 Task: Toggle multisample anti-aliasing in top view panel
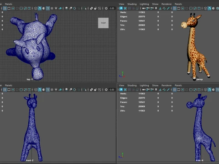tap(74, 8)
